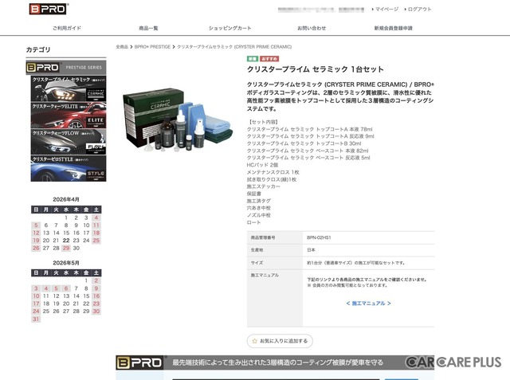Image resolution: width=510 pixels, height=380 pixels.
Task: Click BPRO® PRESTIGE breadcrumb link
Action: click(x=152, y=47)
